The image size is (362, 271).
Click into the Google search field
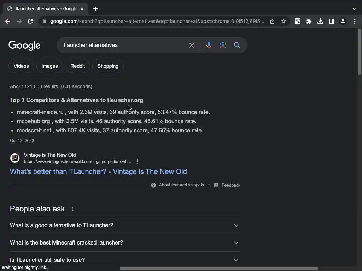125,45
